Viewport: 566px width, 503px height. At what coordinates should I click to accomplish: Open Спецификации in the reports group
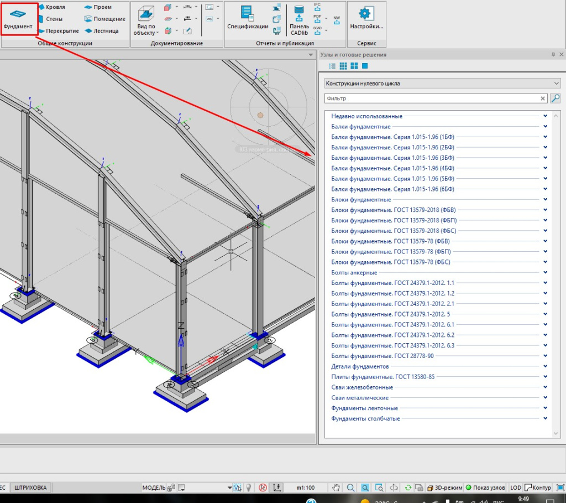click(247, 18)
